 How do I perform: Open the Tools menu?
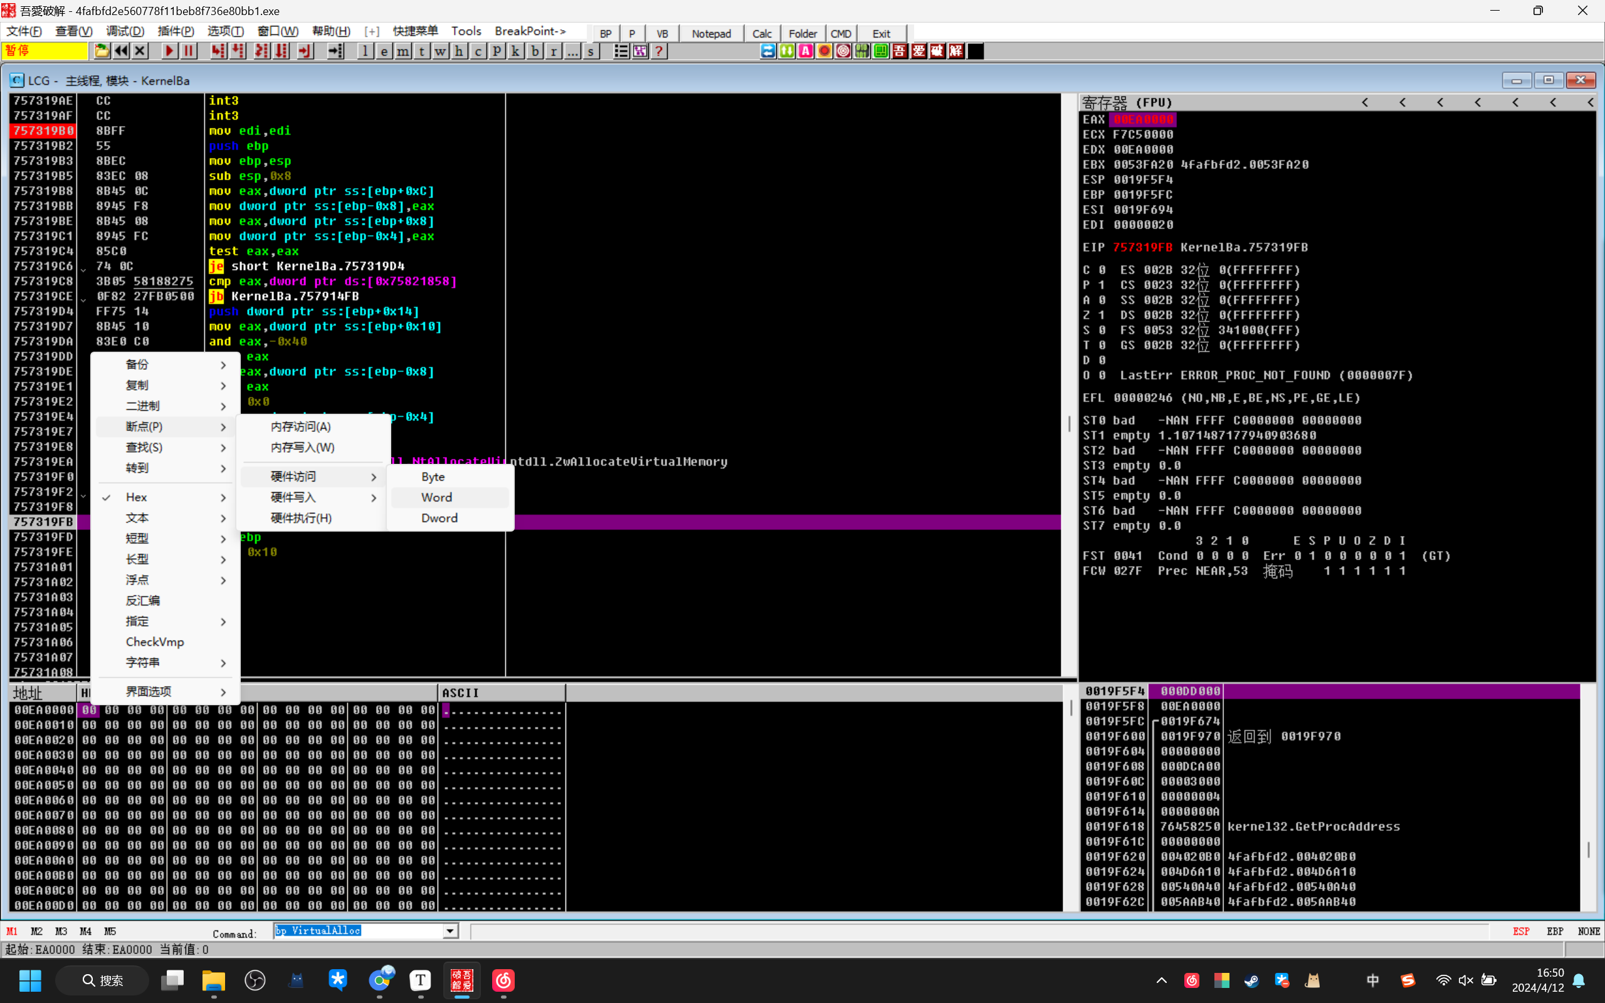click(x=466, y=31)
